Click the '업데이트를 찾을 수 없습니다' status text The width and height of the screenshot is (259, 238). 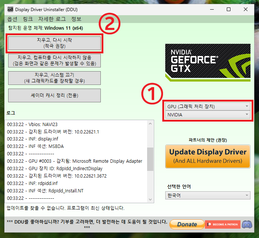coord(66,208)
